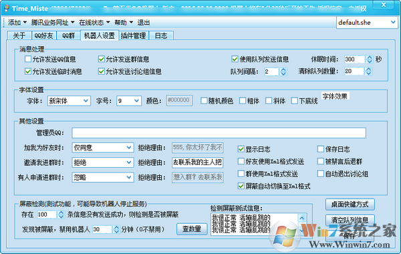Increase 清除队列数量 with the up arrow

pyautogui.click(x=368, y=69)
